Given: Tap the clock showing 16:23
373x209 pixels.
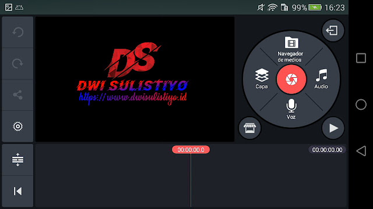Looking at the screenshot, I should click(x=335, y=8).
